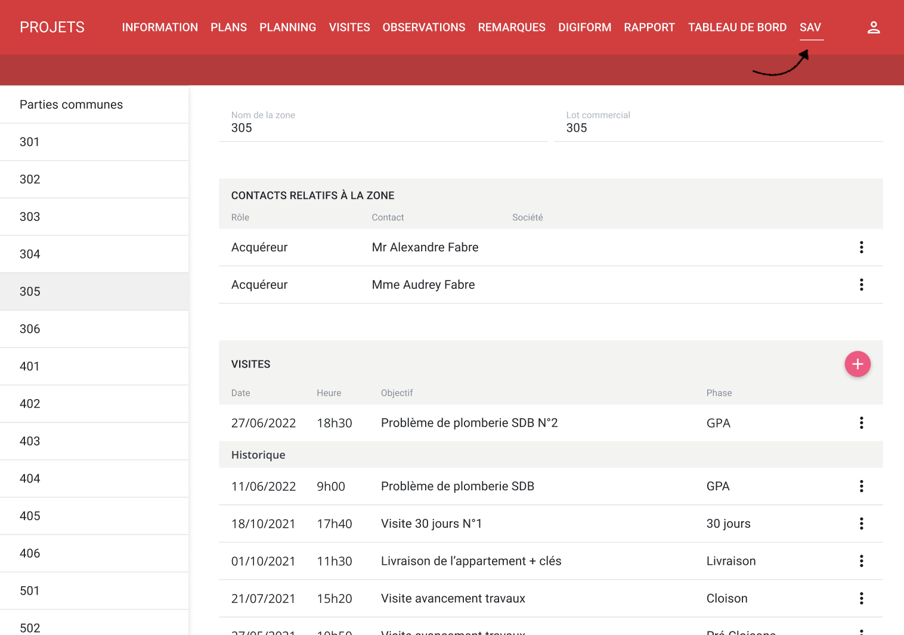Click the PROJETS title link
This screenshot has height=635, width=904.
(x=52, y=27)
